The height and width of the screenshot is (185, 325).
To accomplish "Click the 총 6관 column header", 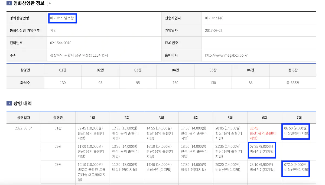I will (x=293, y=70).
